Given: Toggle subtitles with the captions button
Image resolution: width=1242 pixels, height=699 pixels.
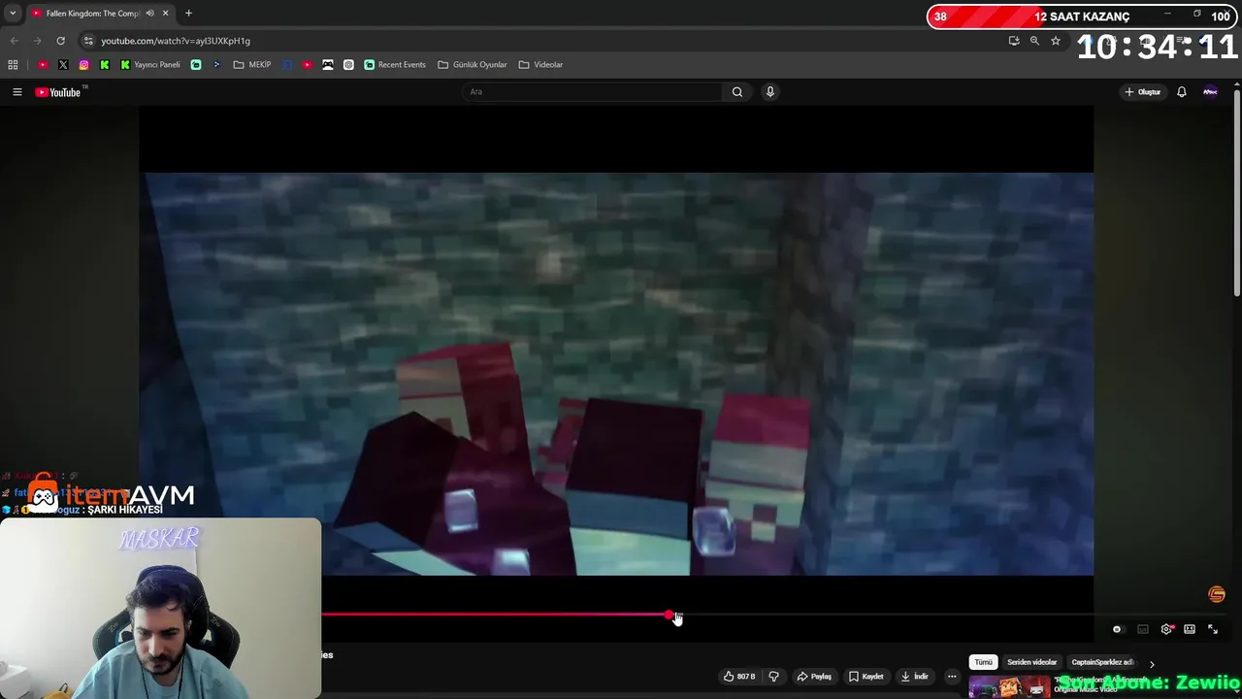Looking at the screenshot, I should 1143,630.
